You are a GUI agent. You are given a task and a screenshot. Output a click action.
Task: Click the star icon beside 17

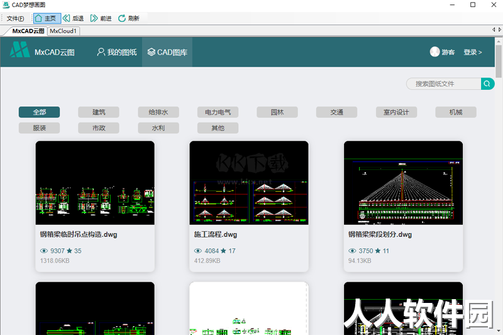(x=224, y=251)
